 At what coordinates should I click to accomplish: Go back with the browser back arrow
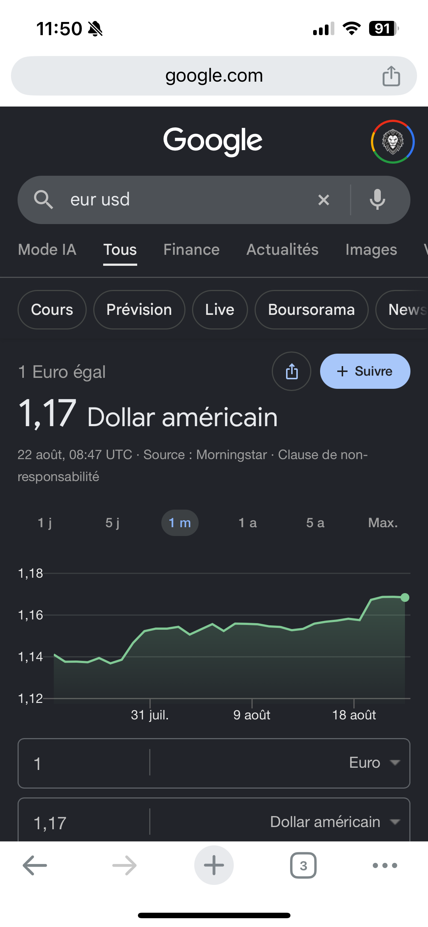pyautogui.click(x=35, y=865)
